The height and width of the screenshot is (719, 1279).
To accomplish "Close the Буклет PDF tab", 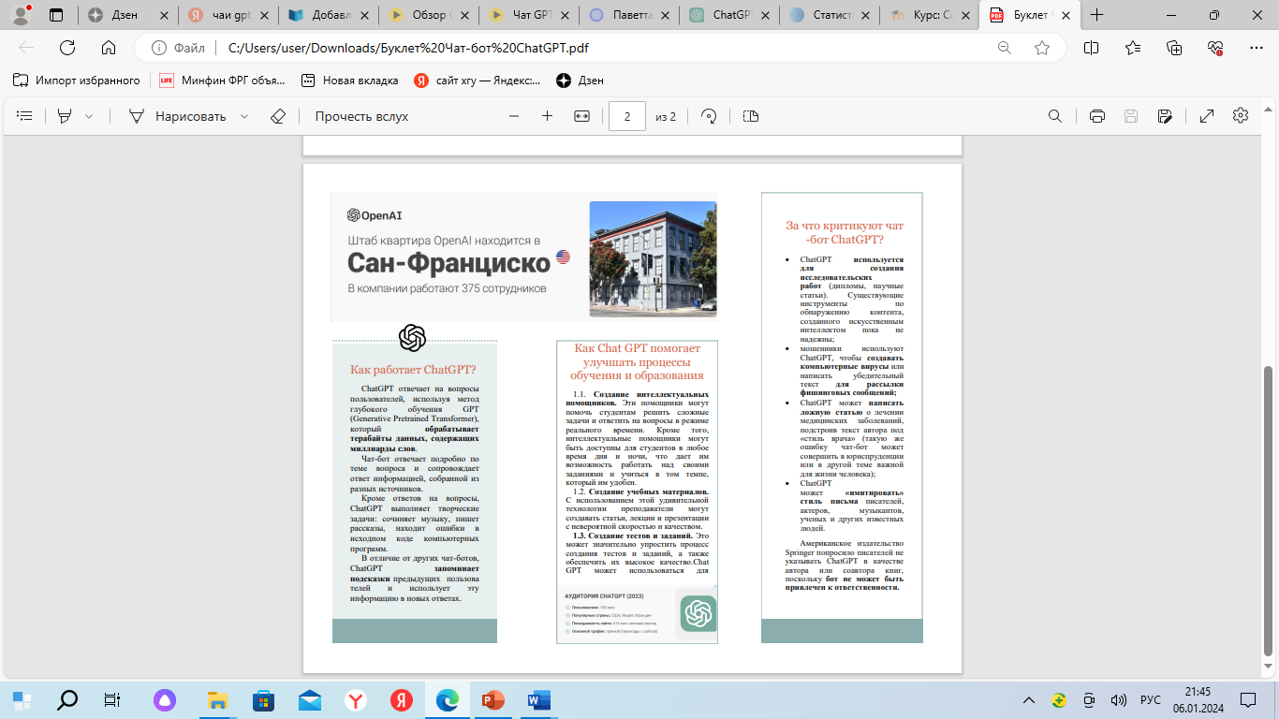I will [1065, 15].
